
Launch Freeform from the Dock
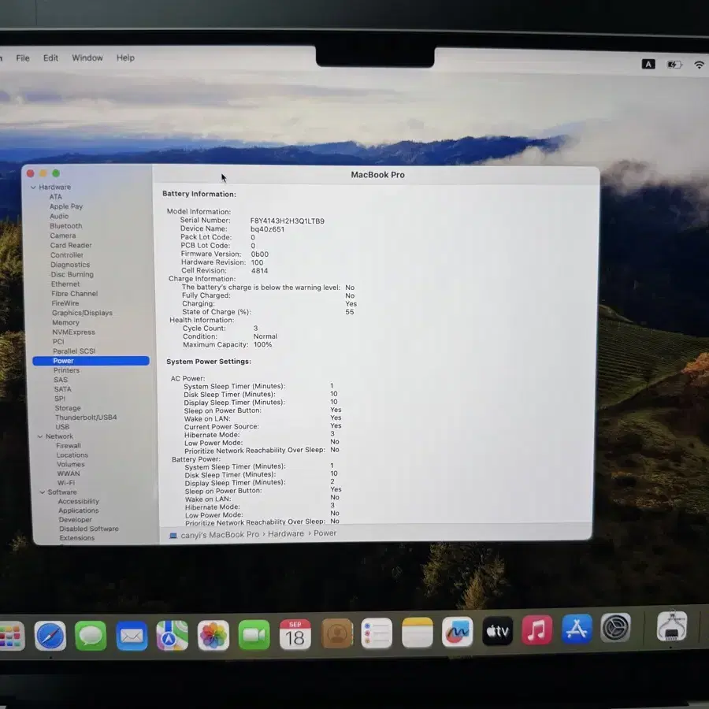[x=457, y=631]
